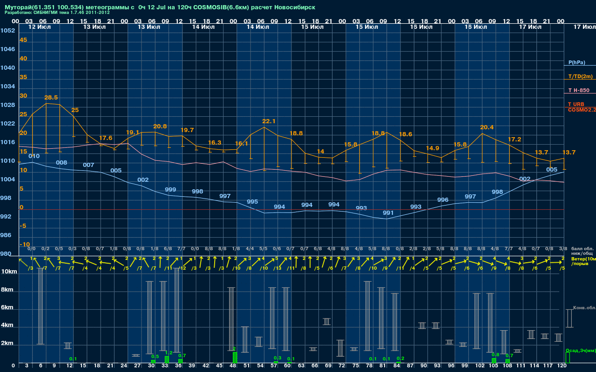Click the 5/5 cloud amount value
The height and width of the screenshot is (372, 596).
[263, 249]
